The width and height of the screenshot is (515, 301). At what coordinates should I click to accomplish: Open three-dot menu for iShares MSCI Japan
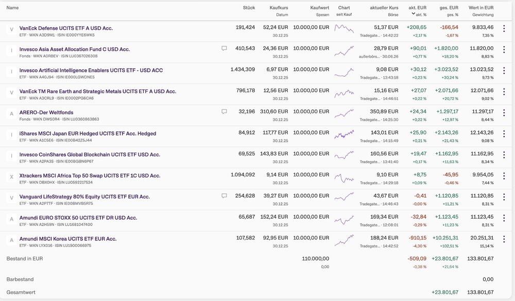(504, 134)
